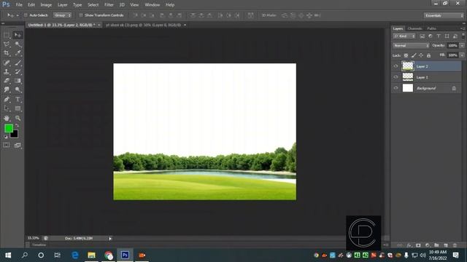The height and width of the screenshot is (262, 467).
Task: Switch to the Channels tab
Action: pos(414,28)
